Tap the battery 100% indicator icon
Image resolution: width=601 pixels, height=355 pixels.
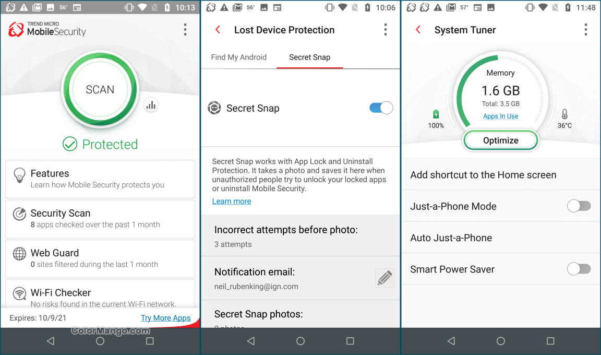436,114
